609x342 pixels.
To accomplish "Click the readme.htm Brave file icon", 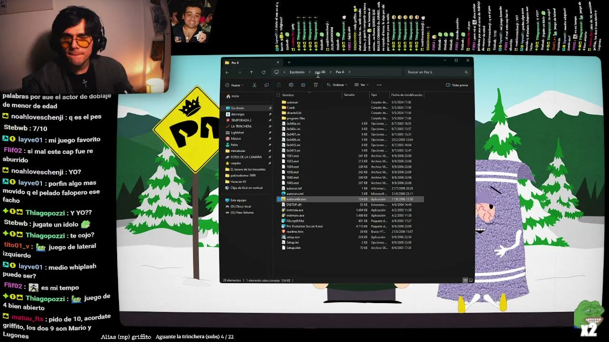I will pos(284,231).
